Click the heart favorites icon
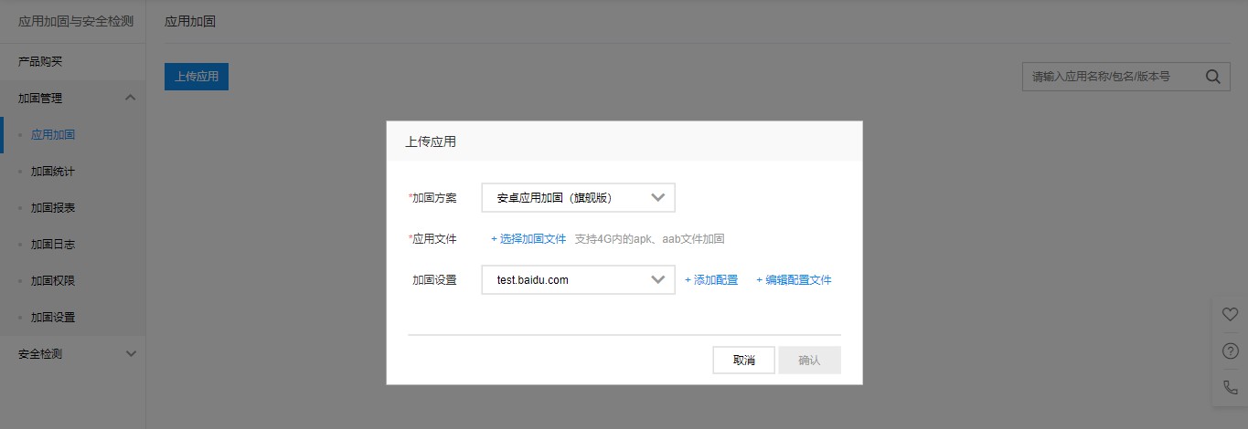1248x429 pixels. (x=1230, y=314)
